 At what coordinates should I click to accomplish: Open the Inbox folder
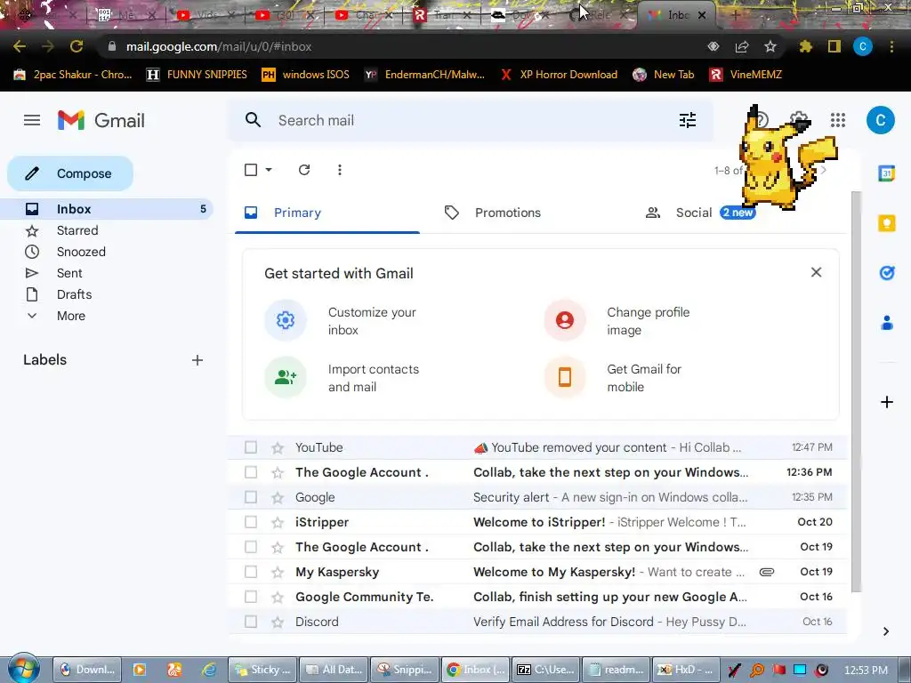(x=107, y=209)
